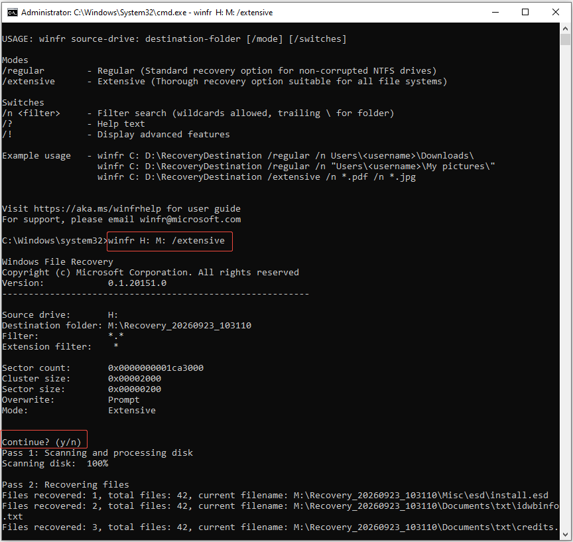Click the '/n <filter>' switch line
Image resolution: width=573 pixels, height=542 pixels.
coord(198,113)
